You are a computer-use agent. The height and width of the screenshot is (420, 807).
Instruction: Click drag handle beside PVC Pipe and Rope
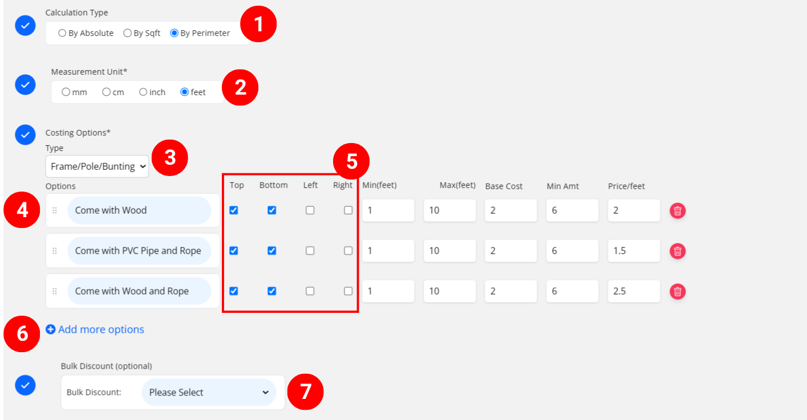(55, 251)
